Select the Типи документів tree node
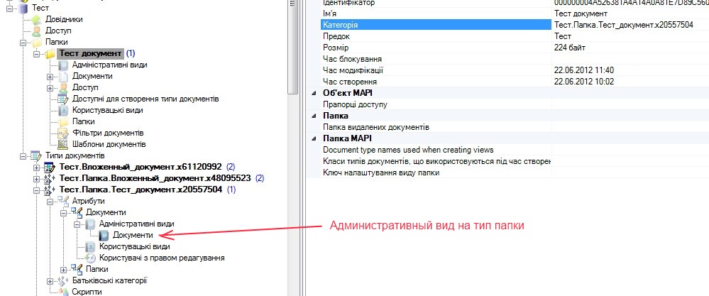Screen dimensions: 709x296 [75, 155]
